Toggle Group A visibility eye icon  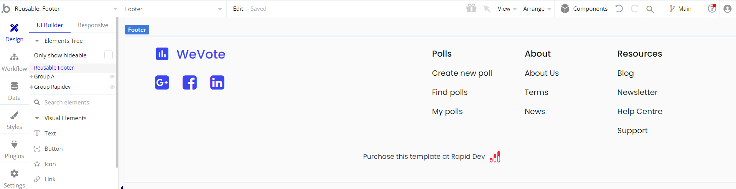112,77
